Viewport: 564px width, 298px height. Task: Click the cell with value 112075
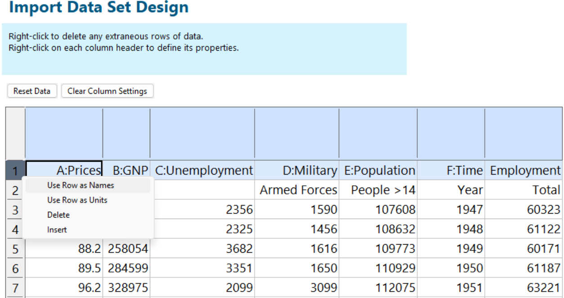(378, 288)
